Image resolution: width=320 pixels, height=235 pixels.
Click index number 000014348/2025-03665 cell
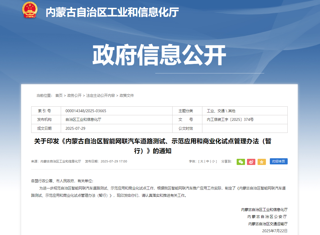(86, 111)
